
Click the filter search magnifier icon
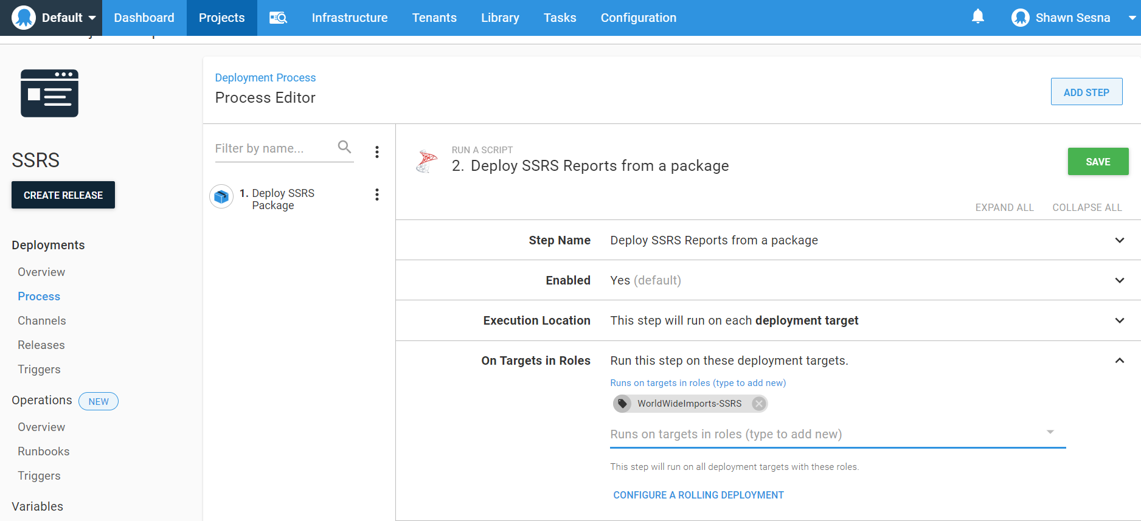click(344, 147)
